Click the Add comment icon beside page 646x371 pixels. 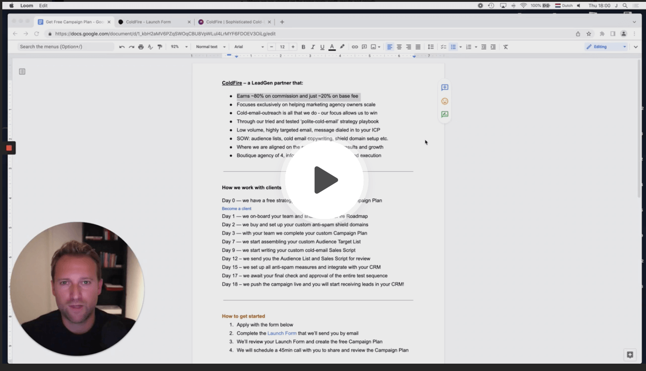point(444,88)
